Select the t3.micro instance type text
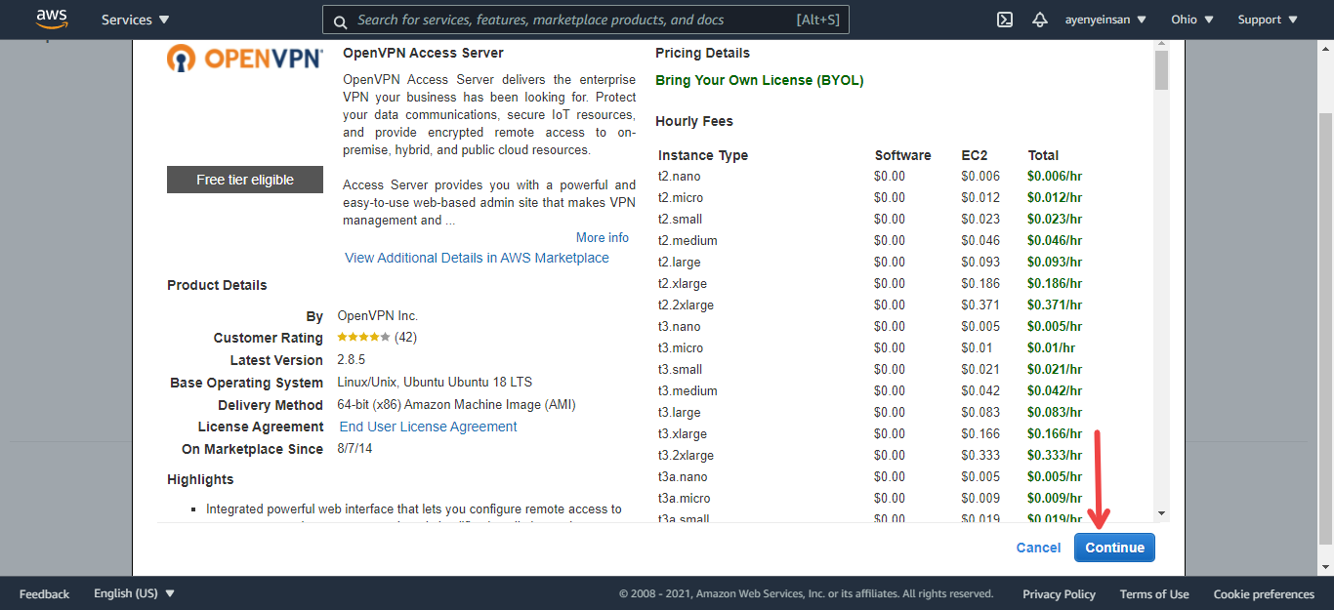Image resolution: width=1334 pixels, height=610 pixels. [x=681, y=348]
